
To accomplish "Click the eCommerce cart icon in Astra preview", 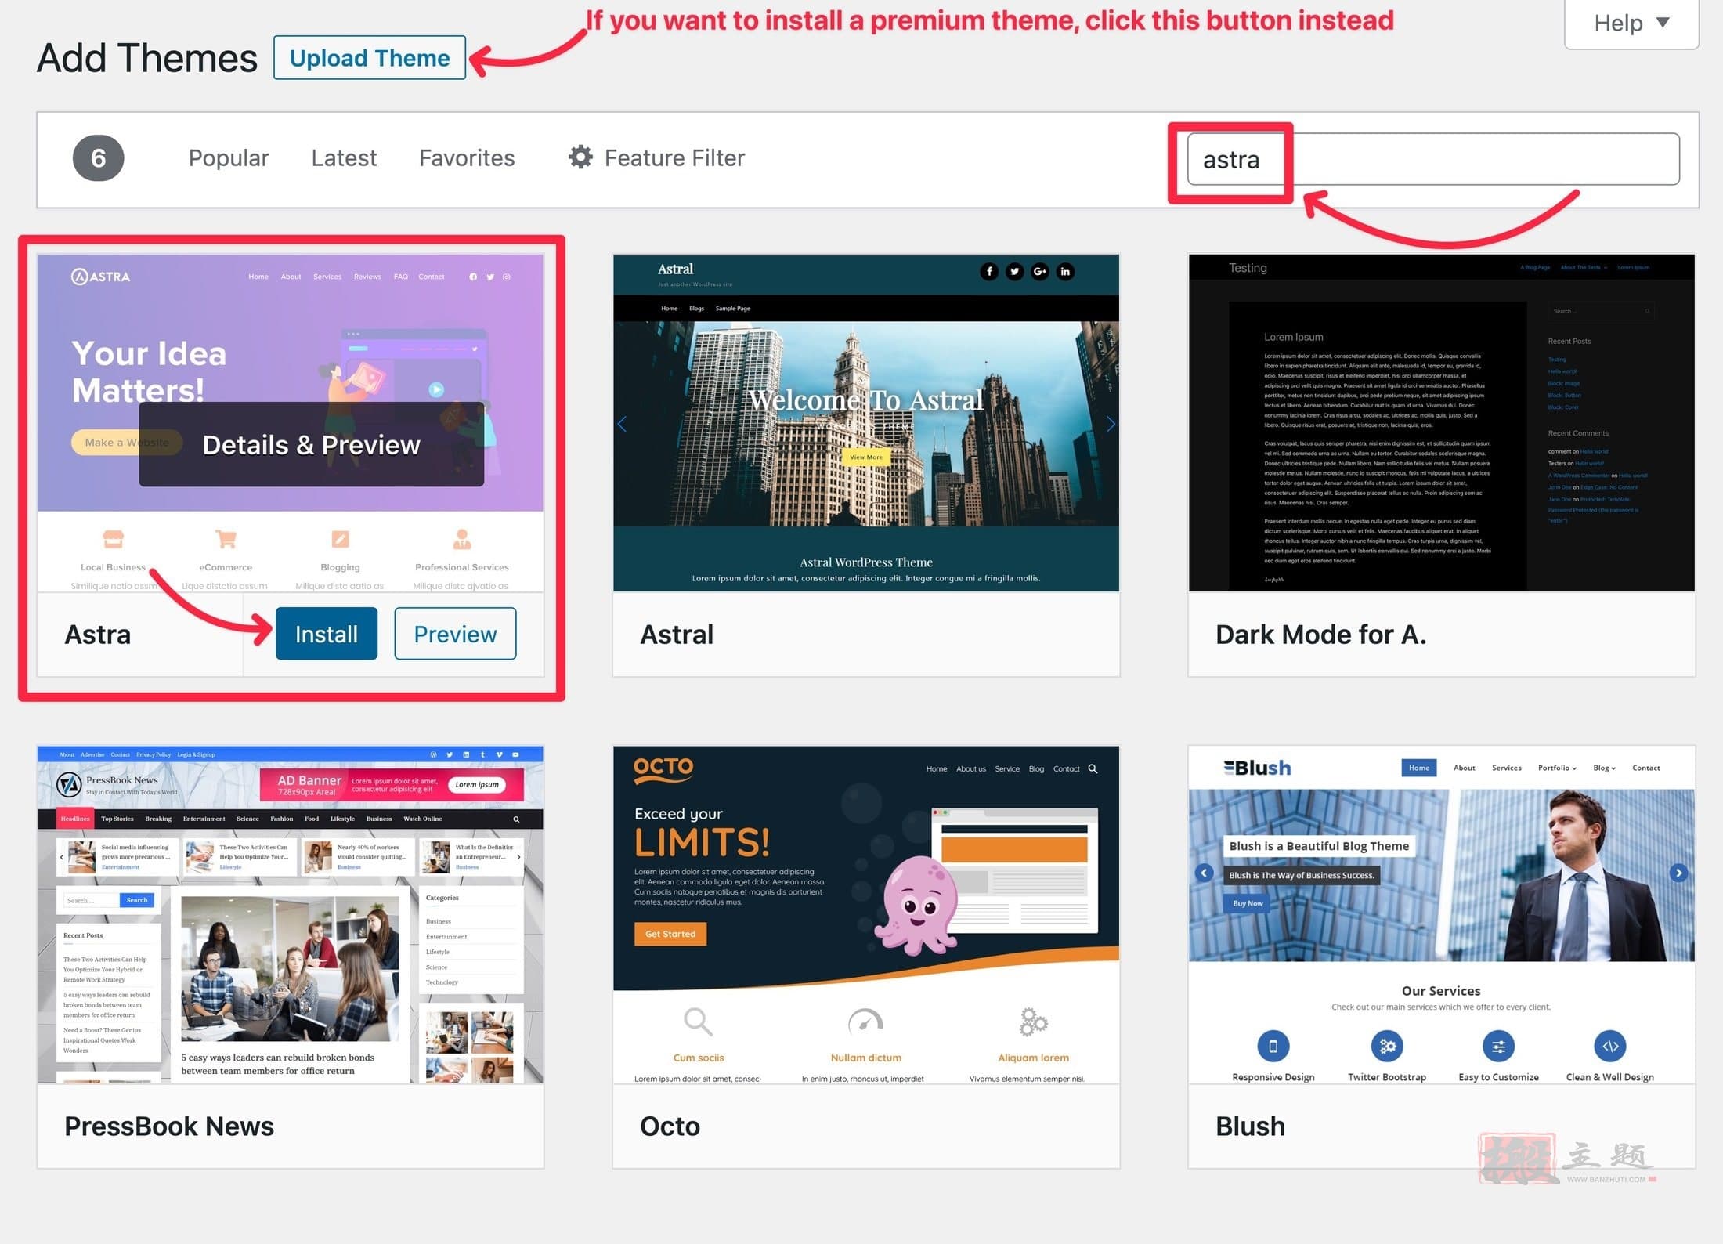I will pos(226,539).
